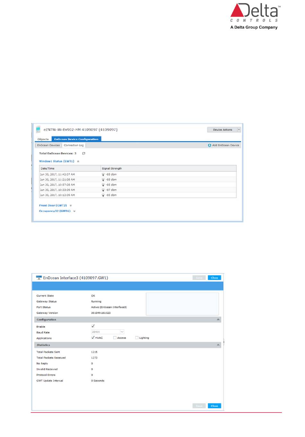Click the EnOcean Interface3 gateway icon

(39, 278)
